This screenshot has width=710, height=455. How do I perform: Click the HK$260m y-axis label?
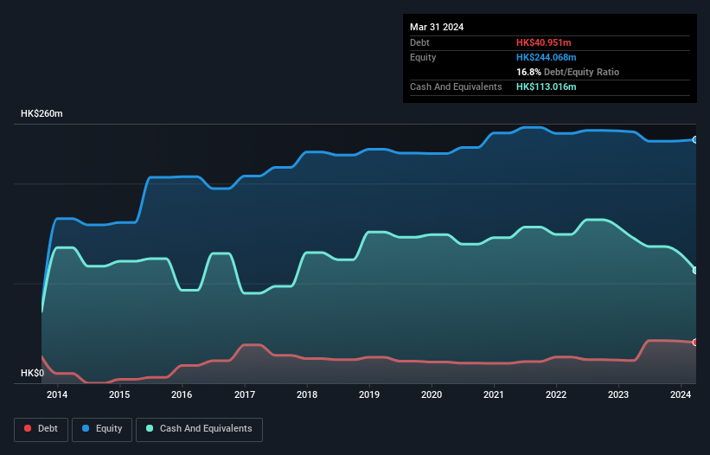42,113
